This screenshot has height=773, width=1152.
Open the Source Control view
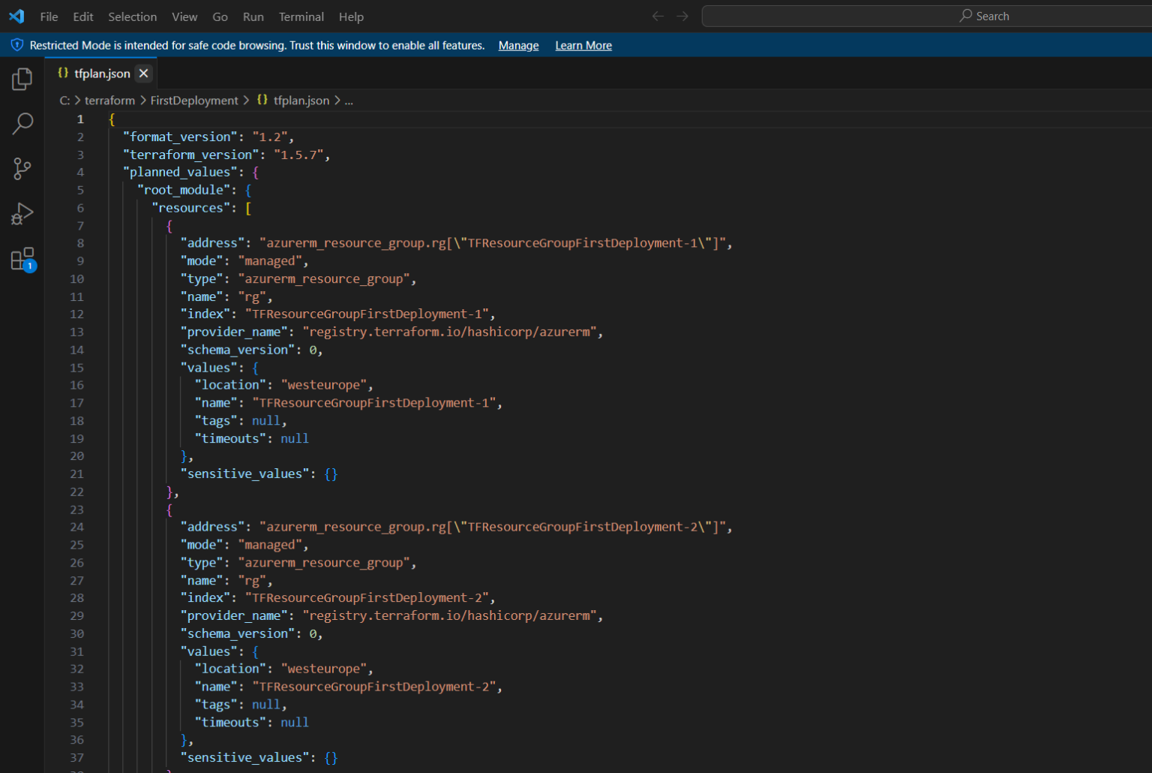click(22, 168)
